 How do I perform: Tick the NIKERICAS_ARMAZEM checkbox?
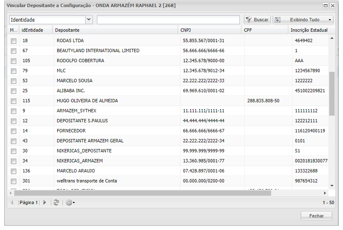click(13, 161)
